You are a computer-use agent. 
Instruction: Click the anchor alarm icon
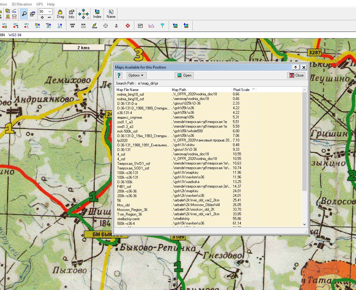point(117,26)
